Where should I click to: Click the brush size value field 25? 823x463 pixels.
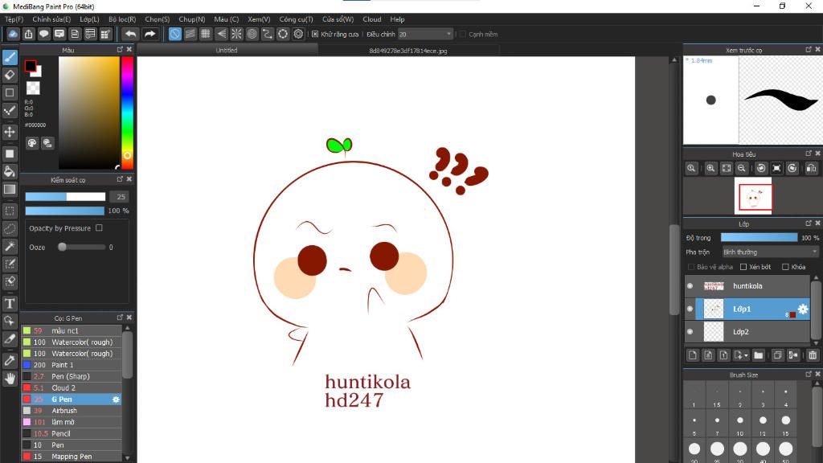point(121,197)
